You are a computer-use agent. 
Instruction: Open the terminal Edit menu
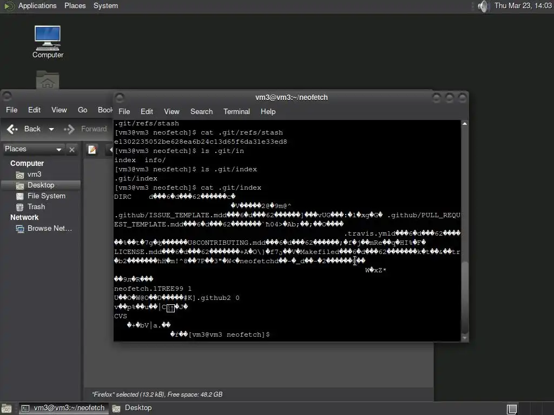[x=147, y=111]
